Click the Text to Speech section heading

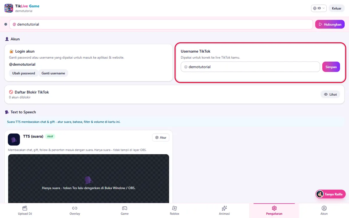point(23,112)
